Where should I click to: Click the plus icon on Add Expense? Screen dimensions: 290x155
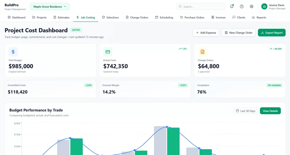pos(197,33)
